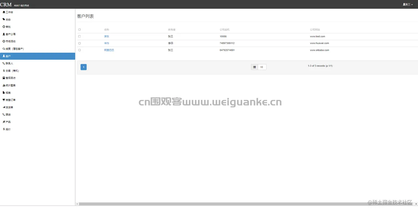
Task: Open the 报价 dollar icon item
Action: coord(7,129)
